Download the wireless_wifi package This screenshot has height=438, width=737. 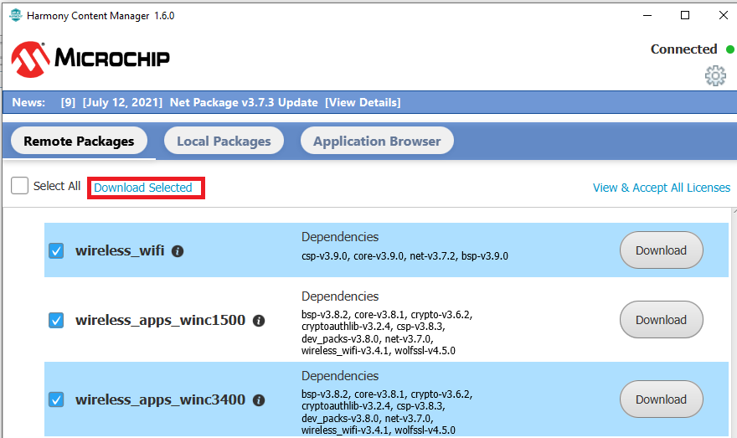tap(661, 250)
